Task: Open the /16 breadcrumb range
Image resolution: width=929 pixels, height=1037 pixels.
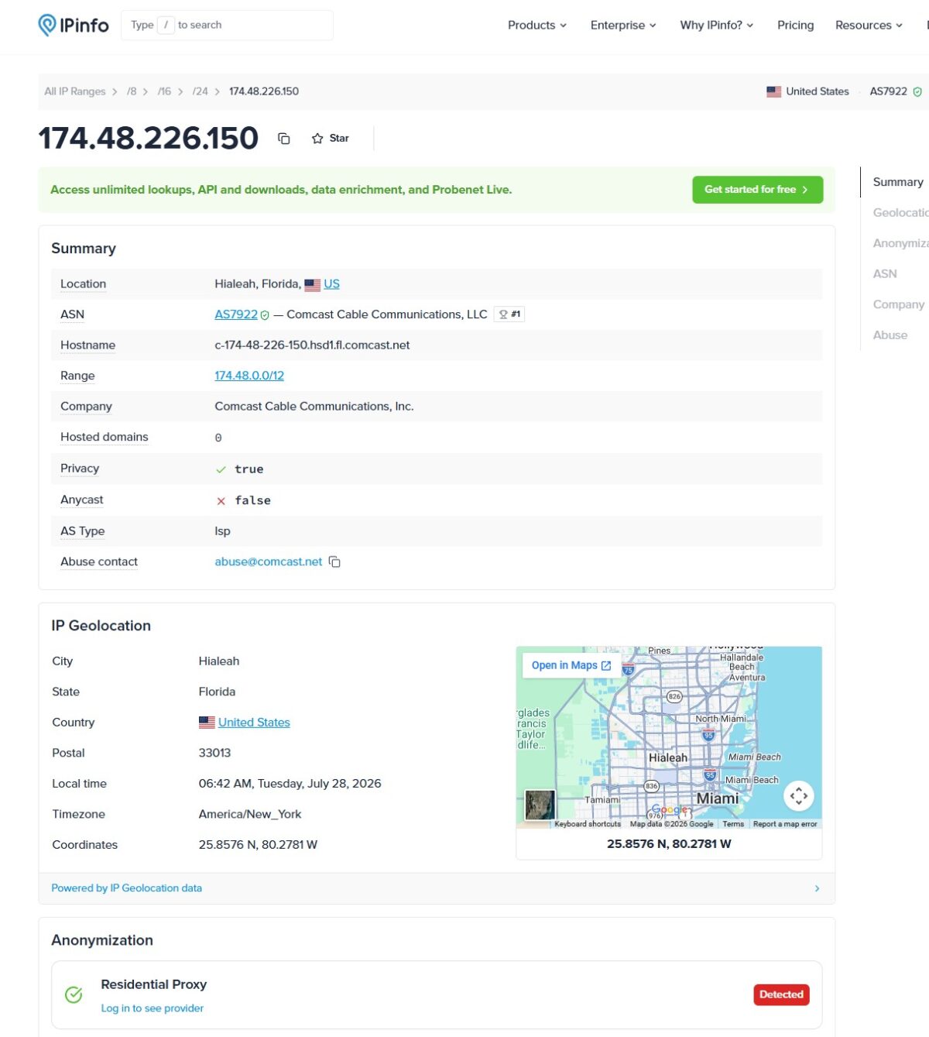Action: click(x=164, y=91)
